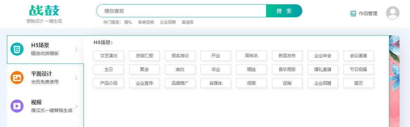
Task: Open 作品管理 link
Action: [368, 13]
